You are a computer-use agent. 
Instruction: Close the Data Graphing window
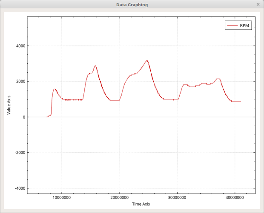pyautogui.click(x=258, y=5)
